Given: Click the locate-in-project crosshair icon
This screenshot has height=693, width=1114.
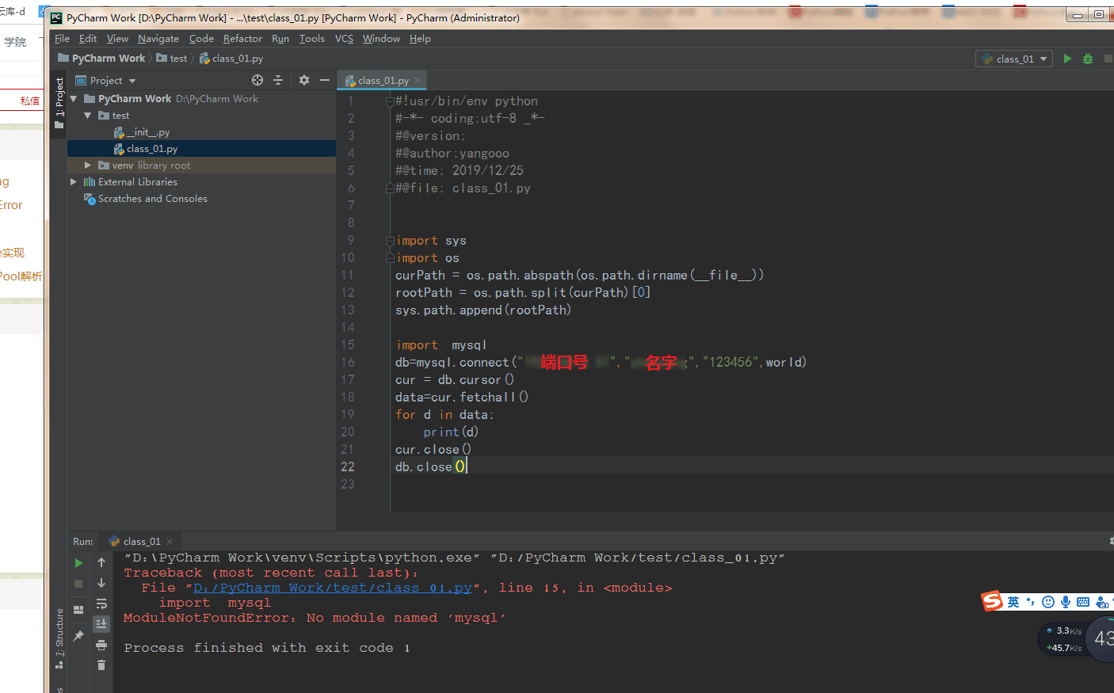Looking at the screenshot, I should point(258,80).
